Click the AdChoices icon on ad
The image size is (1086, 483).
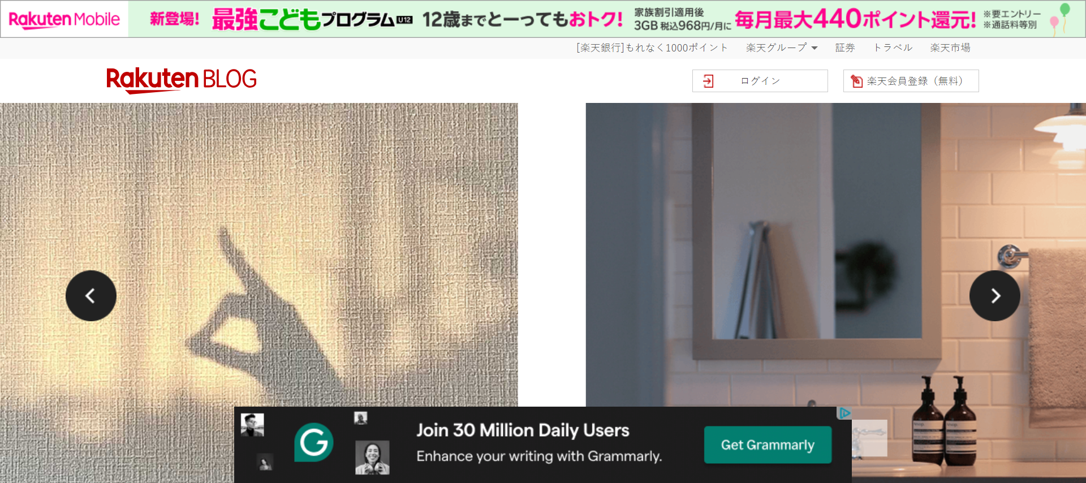tap(844, 413)
